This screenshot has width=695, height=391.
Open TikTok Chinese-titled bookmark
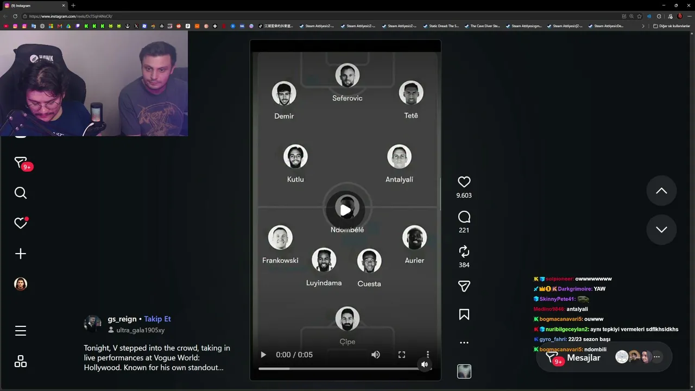coord(275,26)
